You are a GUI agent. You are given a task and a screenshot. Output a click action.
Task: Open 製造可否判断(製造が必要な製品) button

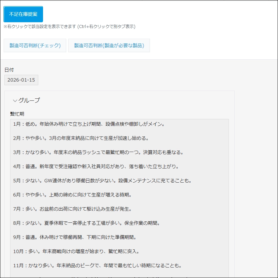(109, 45)
